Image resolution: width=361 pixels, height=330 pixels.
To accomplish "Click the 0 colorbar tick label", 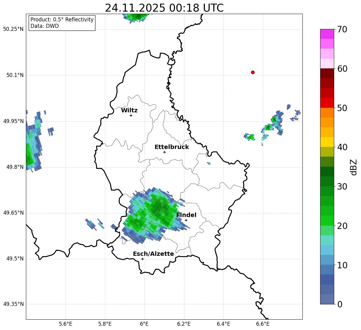I will pos(340,304).
